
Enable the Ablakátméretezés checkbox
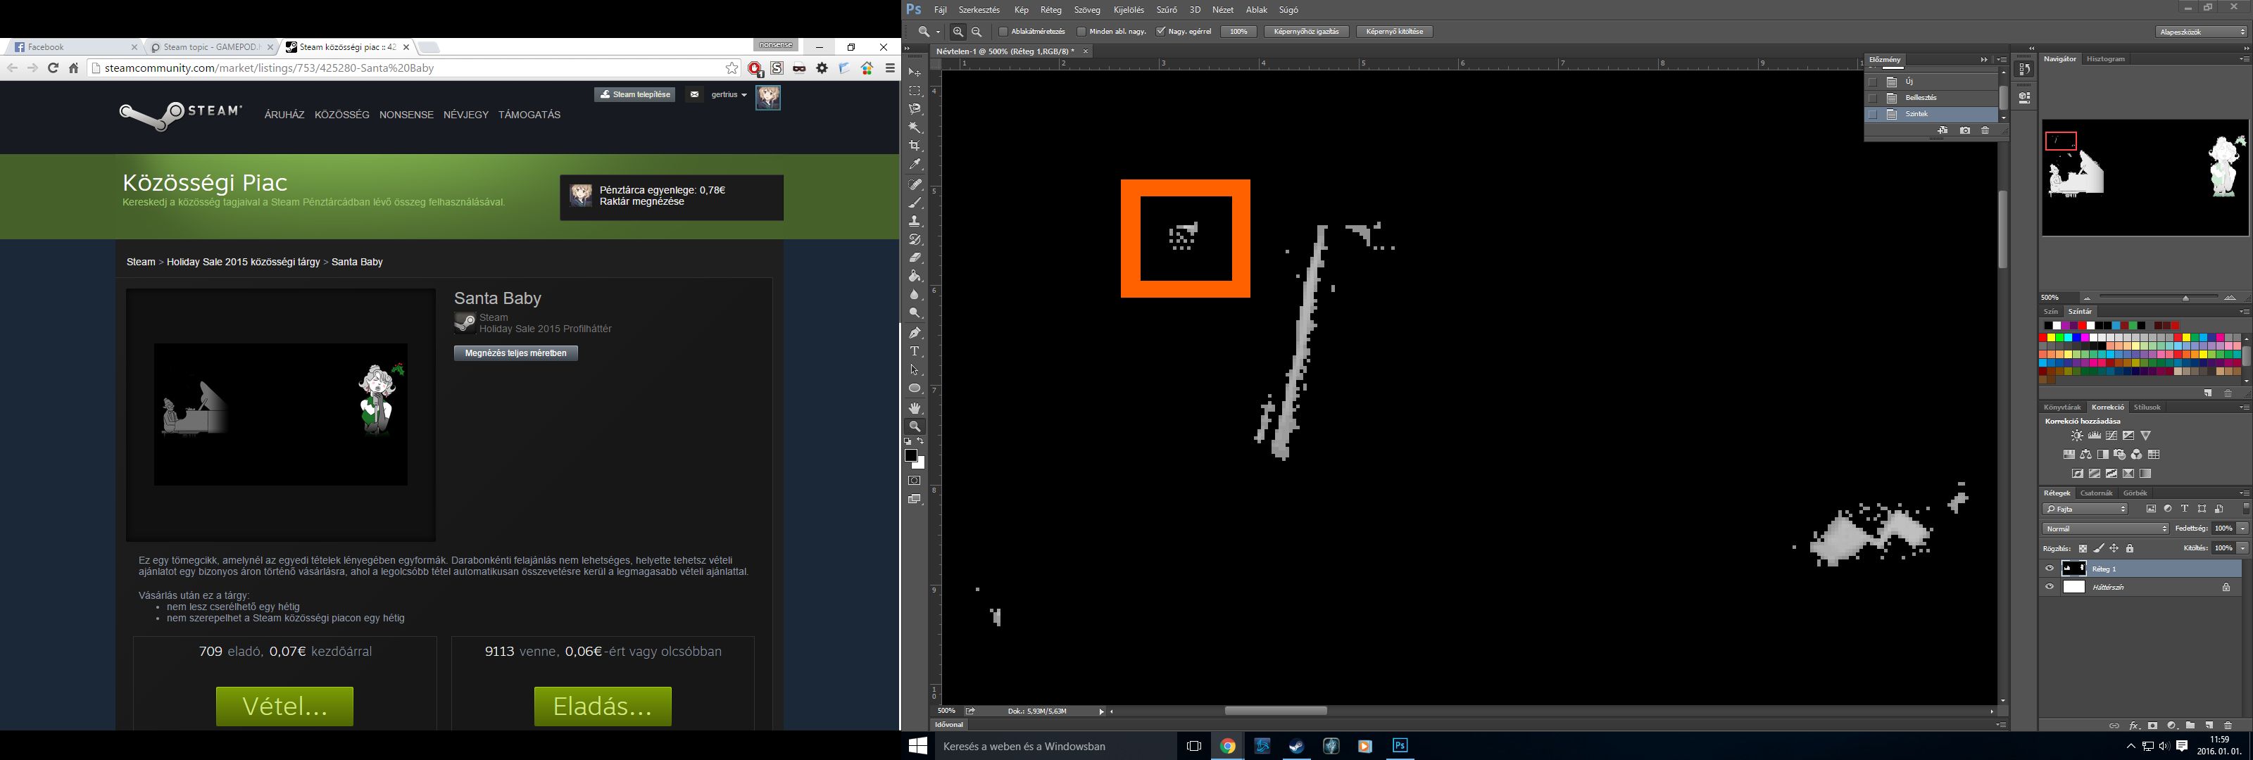1003,32
